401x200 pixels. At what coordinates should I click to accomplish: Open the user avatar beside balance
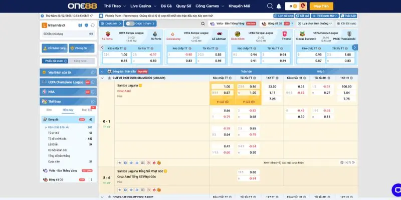tap(303, 6)
